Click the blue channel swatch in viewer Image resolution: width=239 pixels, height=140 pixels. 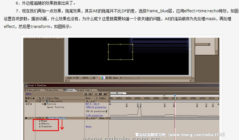(103, 78)
